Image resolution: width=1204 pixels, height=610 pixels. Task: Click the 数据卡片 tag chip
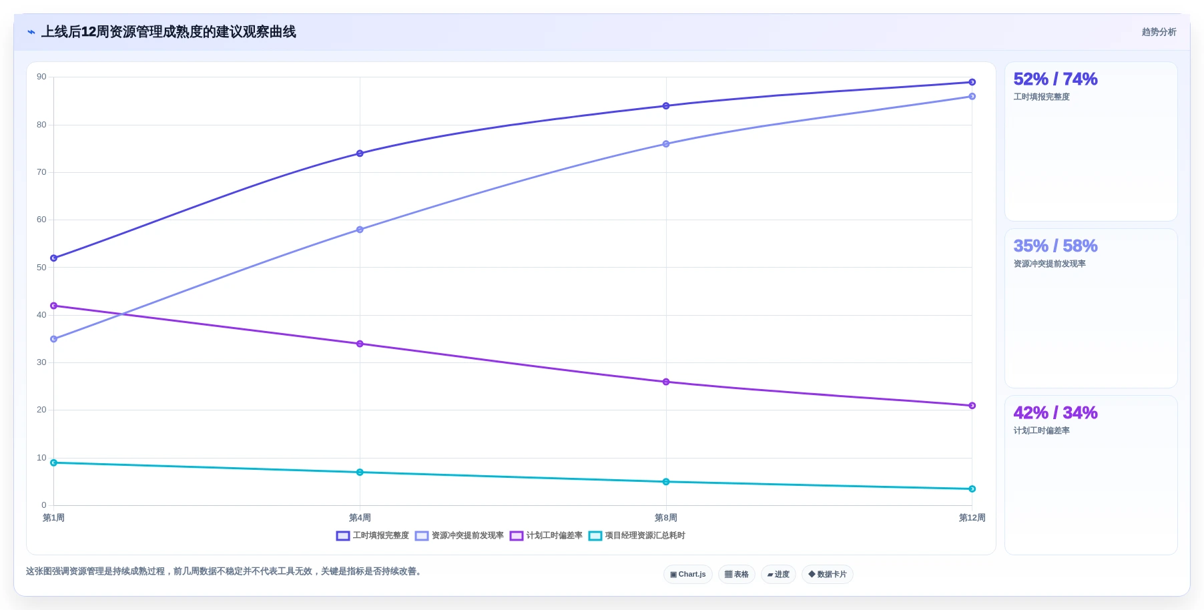(828, 574)
